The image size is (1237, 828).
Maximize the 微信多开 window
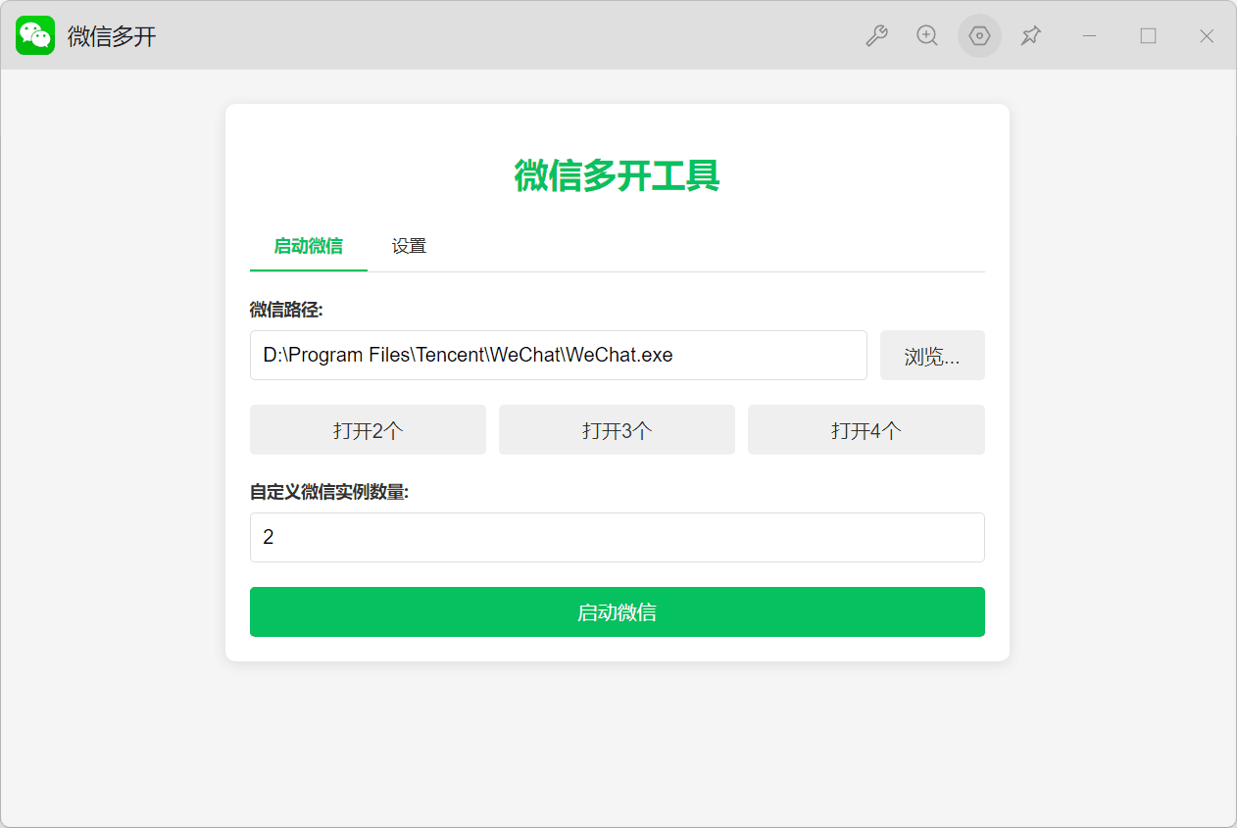coord(1148,36)
